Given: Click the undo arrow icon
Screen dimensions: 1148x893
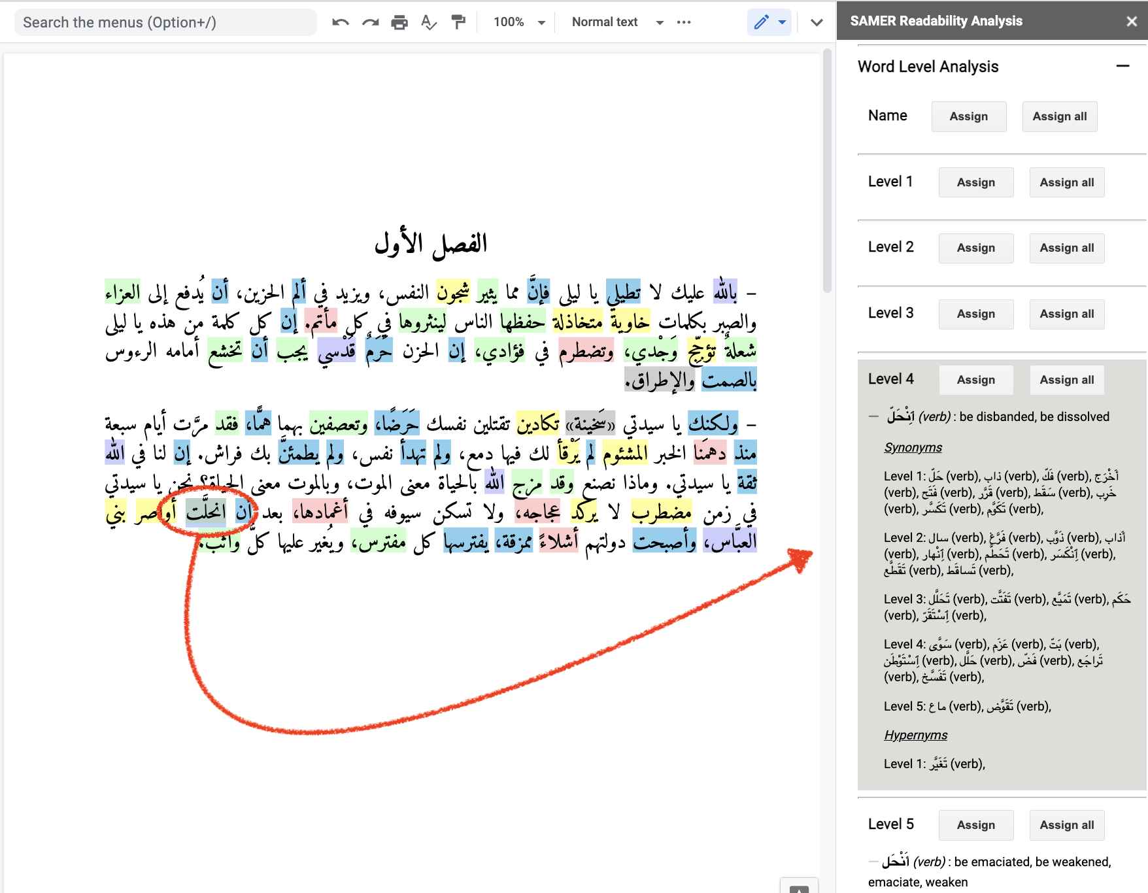Looking at the screenshot, I should 340,22.
